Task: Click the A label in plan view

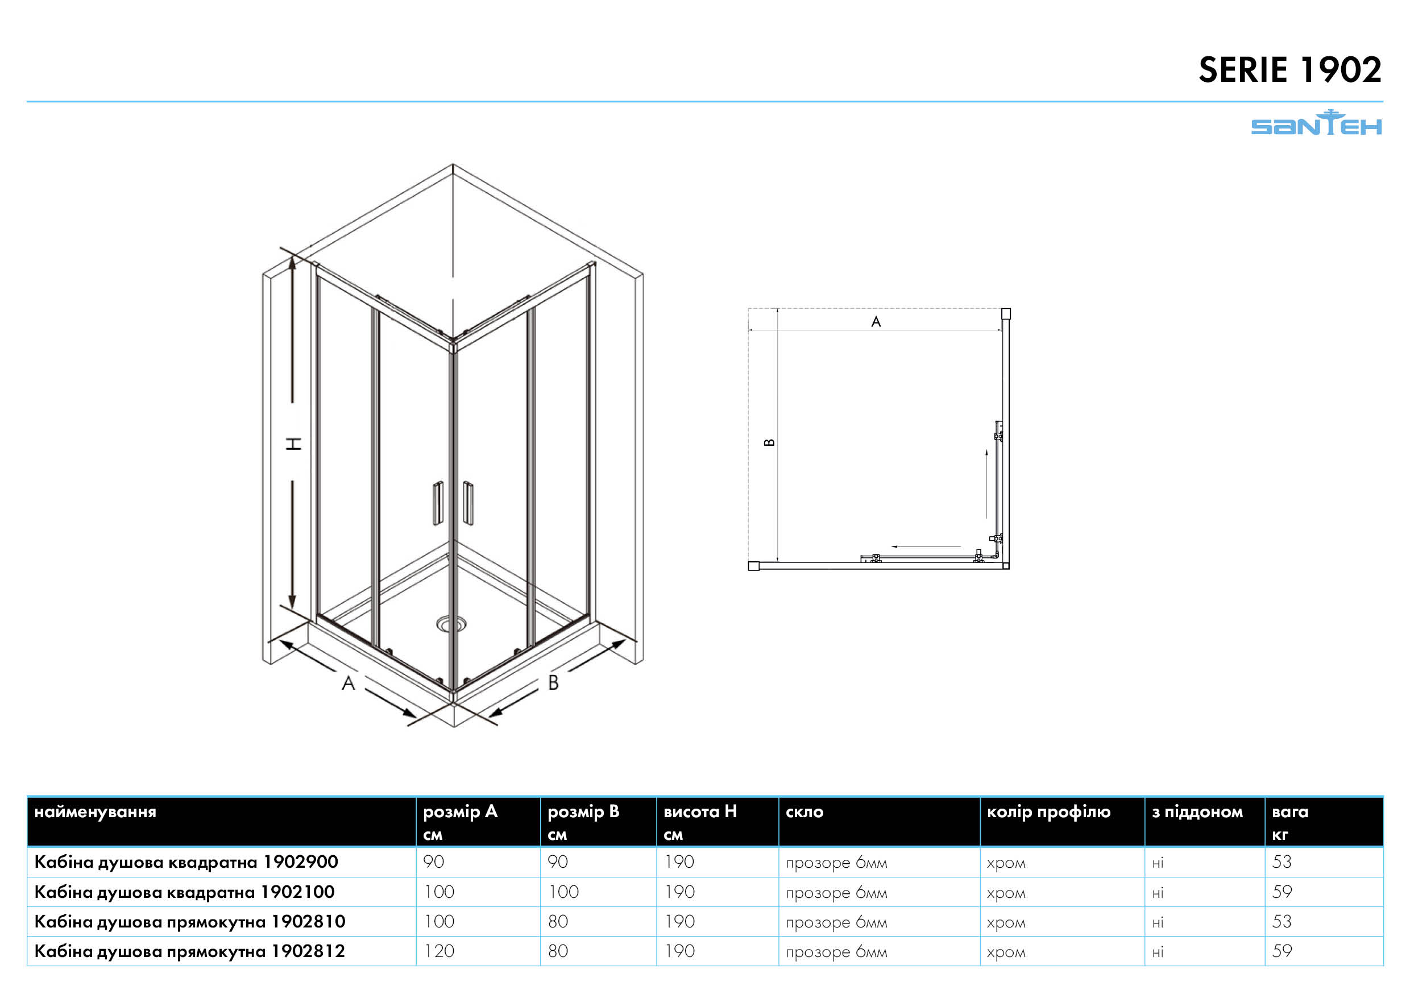Action: 876,322
